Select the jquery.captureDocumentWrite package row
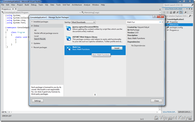Viewport: 195px width, 122px height. [95, 29]
